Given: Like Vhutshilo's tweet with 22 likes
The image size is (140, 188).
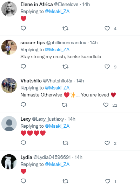Looking at the screenshot, I should point(106,105).
